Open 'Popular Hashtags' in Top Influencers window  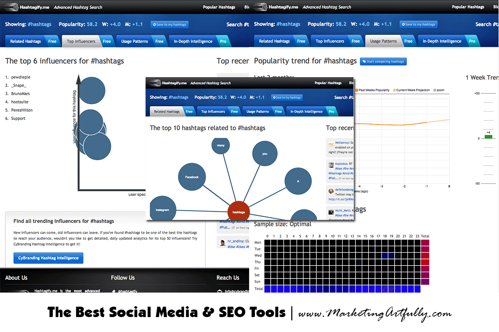[219, 7]
